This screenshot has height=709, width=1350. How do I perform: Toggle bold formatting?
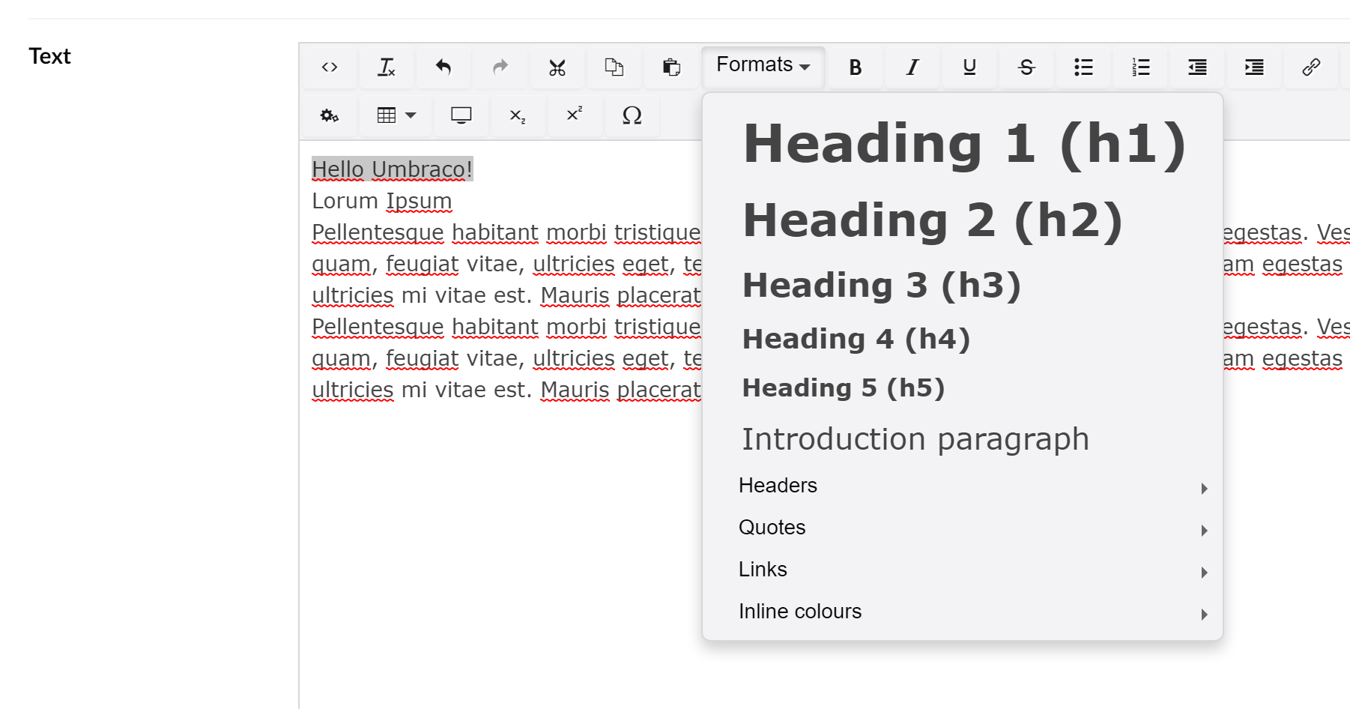[855, 67]
